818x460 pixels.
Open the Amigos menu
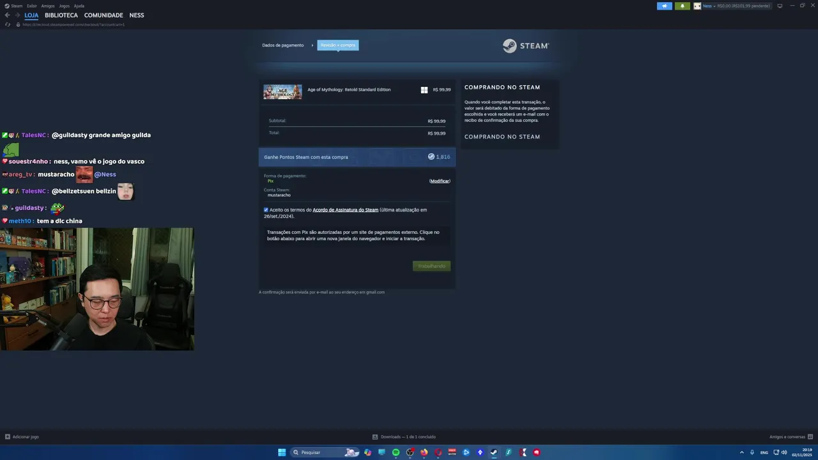click(x=48, y=6)
